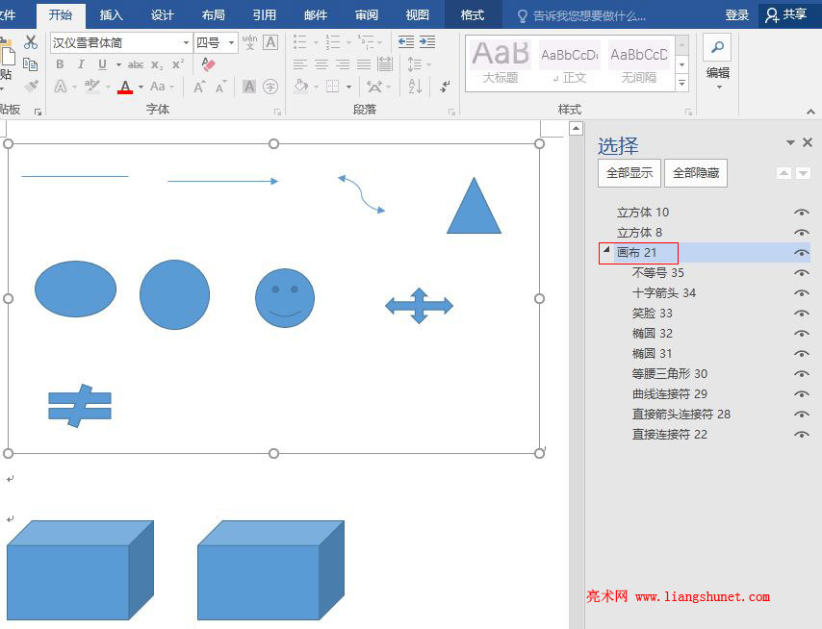Click the red font color A button
822x629 pixels.
[125, 87]
